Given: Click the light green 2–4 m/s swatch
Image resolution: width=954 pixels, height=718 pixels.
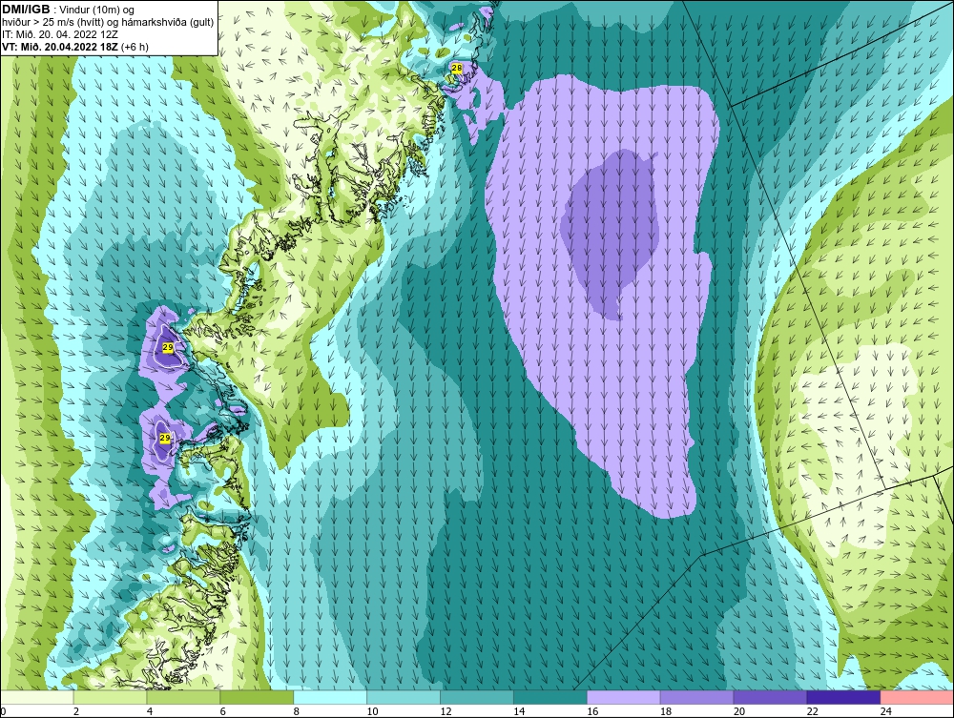Looking at the screenshot, I should pyautogui.click(x=110, y=697).
